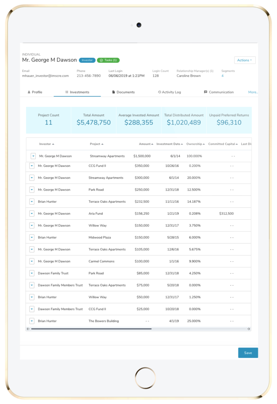Viewport: 277px width, 404px height.
Task: Open the Communication tab
Action: click(218, 92)
